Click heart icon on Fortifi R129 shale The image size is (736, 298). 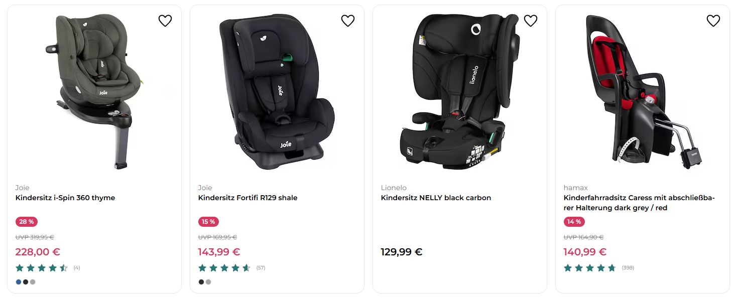pyautogui.click(x=348, y=21)
